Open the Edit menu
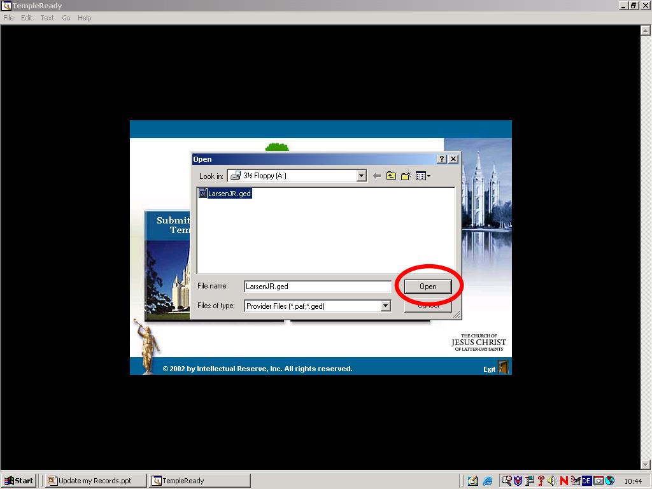Viewport: 652px width, 489px height. point(27,18)
